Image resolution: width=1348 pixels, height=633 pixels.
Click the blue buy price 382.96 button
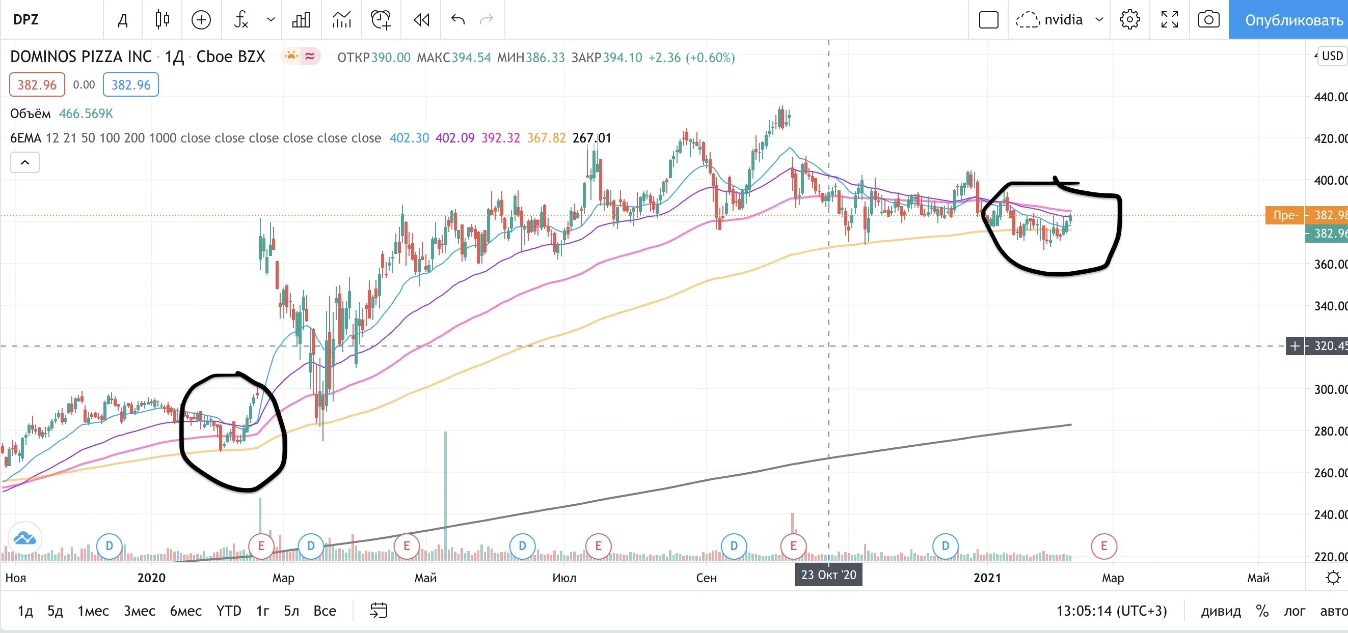[x=131, y=84]
